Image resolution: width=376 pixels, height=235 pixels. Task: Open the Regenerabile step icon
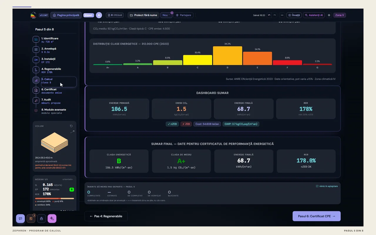(x=36, y=70)
